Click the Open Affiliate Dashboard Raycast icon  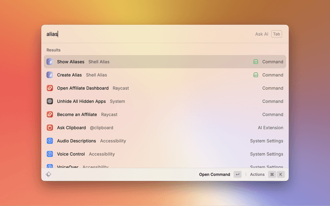pyautogui.click(x=50, y=88)
